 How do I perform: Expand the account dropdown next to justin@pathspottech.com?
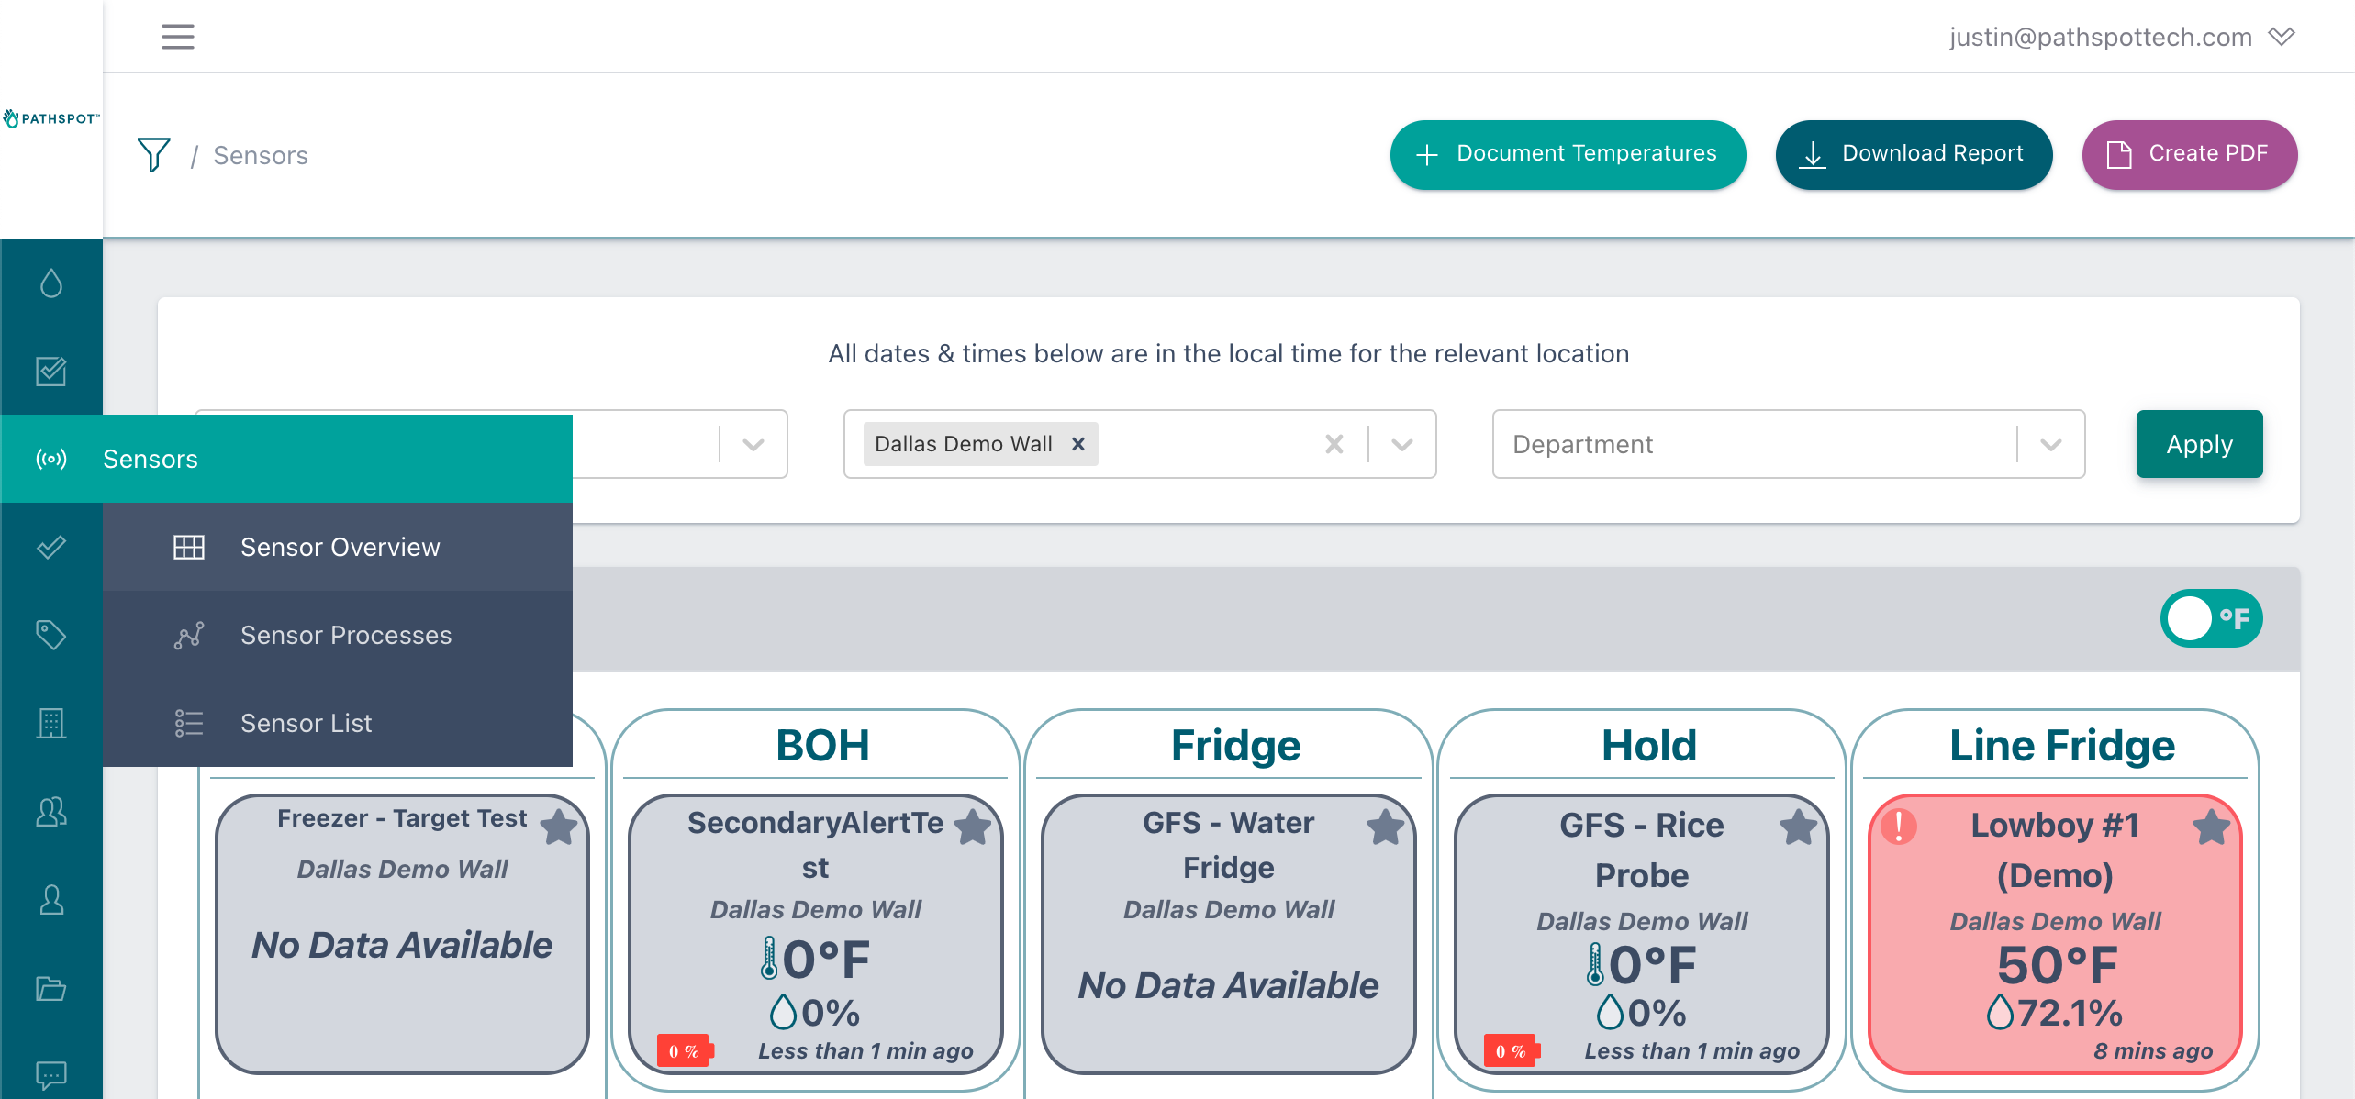click(x=2284, y=36)
